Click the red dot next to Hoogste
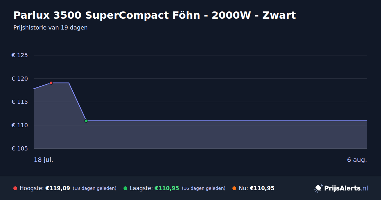The width and height of the screenshot is (381, 200). pos(15,188)
